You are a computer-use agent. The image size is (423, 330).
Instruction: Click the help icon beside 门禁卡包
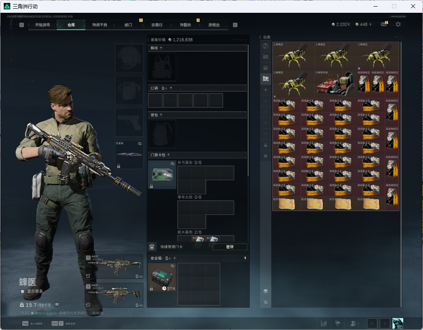tap(168, 155)
